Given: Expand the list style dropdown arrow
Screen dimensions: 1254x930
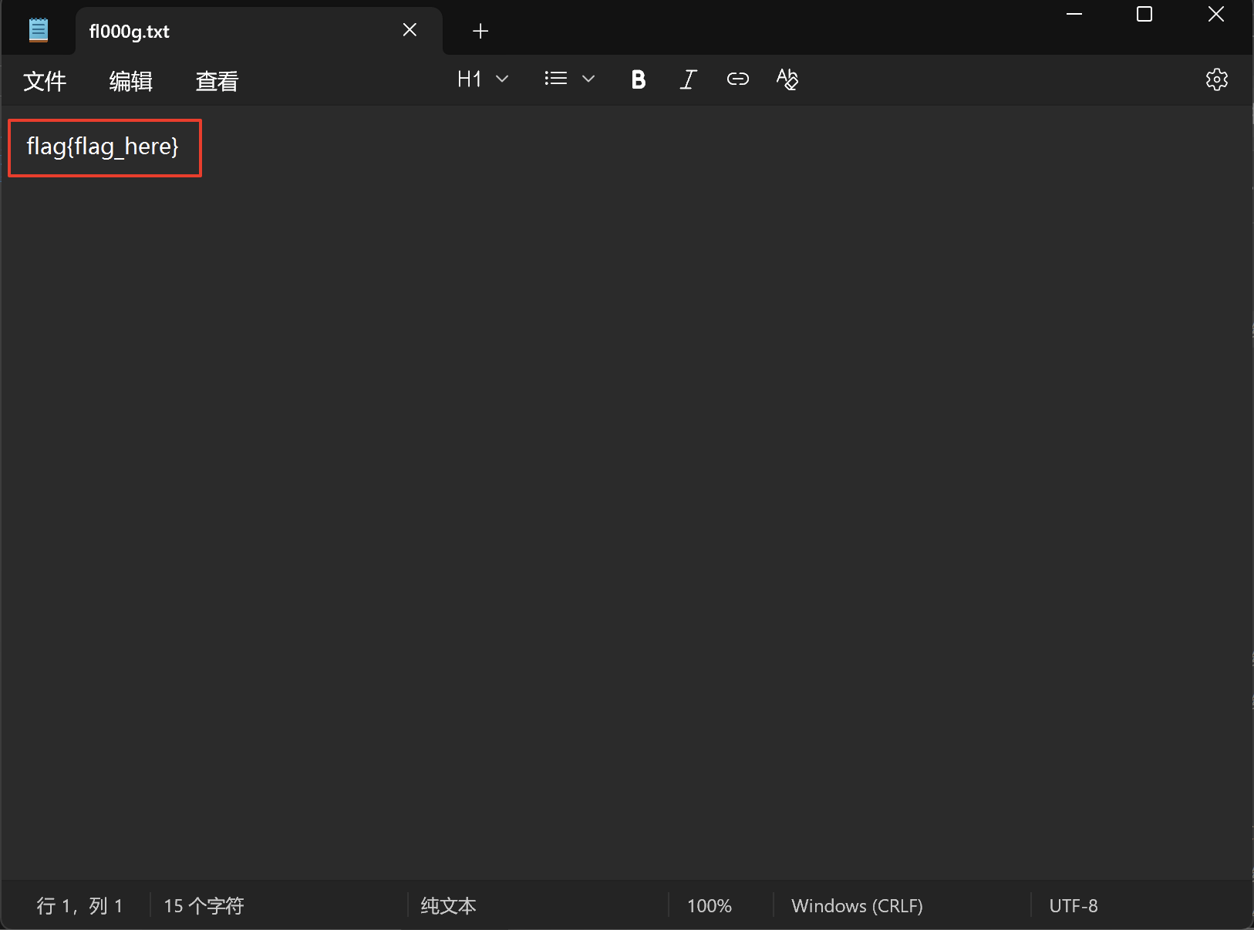Looking at the screenshot, I should [588, 79].
